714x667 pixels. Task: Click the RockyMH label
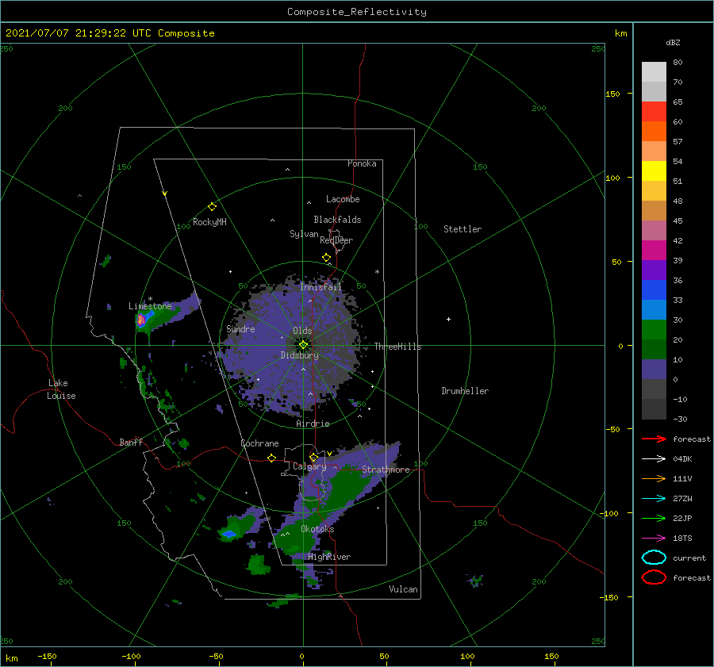pyautogui.click(x=209, y=222)
